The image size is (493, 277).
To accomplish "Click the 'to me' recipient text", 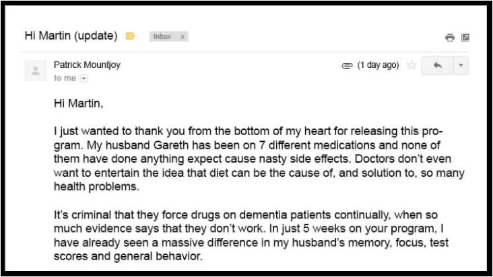I will pyautogui.click(x=65, y=78).
